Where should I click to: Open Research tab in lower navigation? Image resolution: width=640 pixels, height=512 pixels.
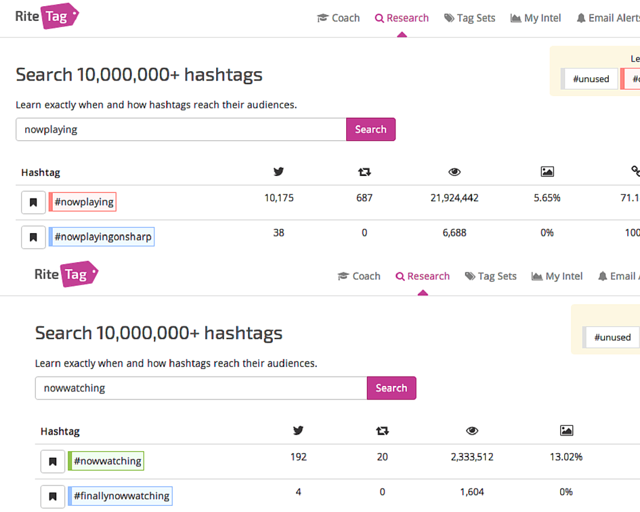point(423,276)
